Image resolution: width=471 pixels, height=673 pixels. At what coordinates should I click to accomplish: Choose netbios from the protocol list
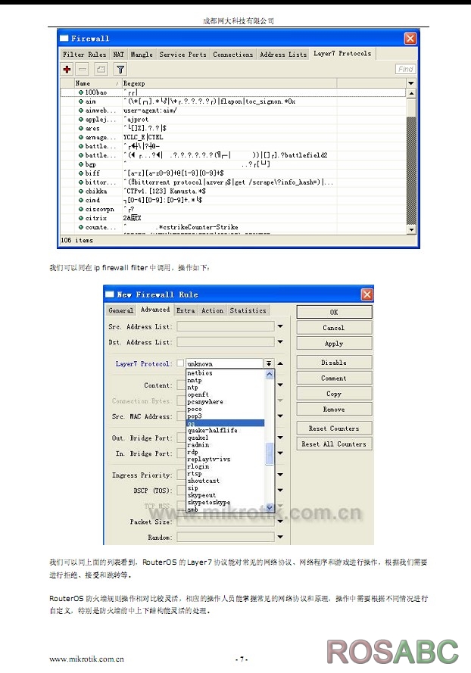click(x=226, y=373)
